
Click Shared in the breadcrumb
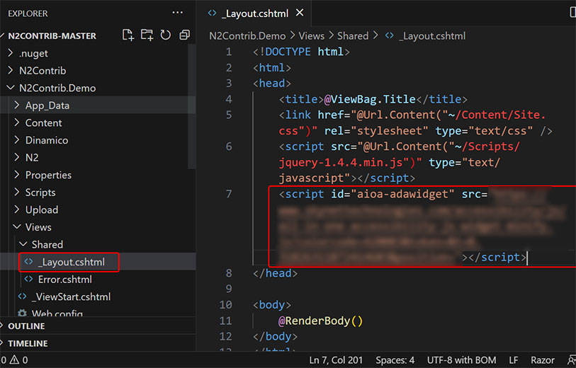coord(353,35)
